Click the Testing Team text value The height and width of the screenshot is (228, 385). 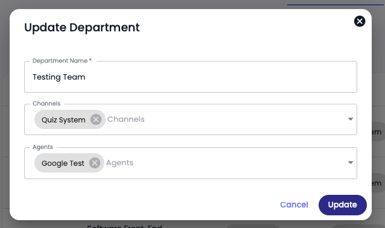tap(59, 77)
